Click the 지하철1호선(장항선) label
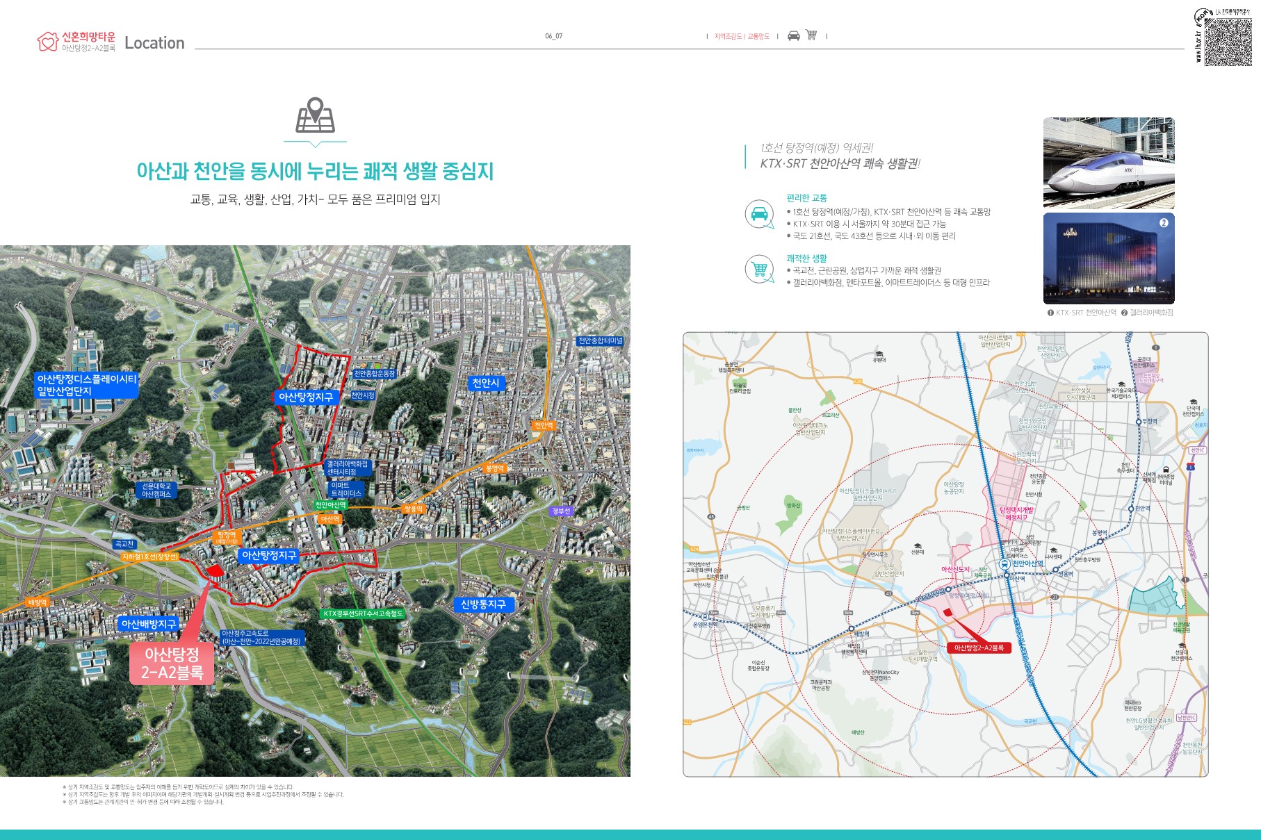This screenshot has width=1261, height=840. [150, 557]
